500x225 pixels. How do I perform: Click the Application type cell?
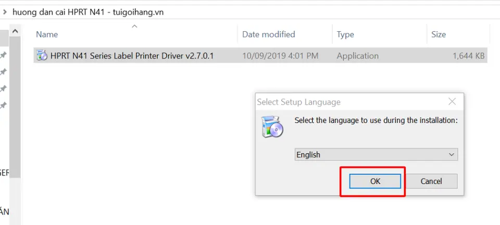[x=357, y=56]
